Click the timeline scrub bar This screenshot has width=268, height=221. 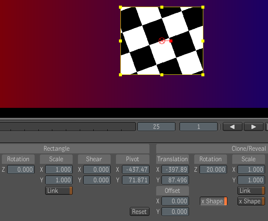pyautogui.click(x=68, y=127)
